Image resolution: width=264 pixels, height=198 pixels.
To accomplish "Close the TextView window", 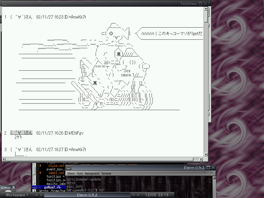I will [205, 4].
